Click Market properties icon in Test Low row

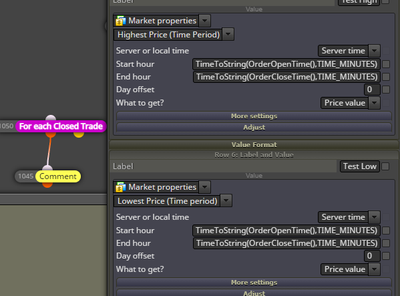(121, 187)
